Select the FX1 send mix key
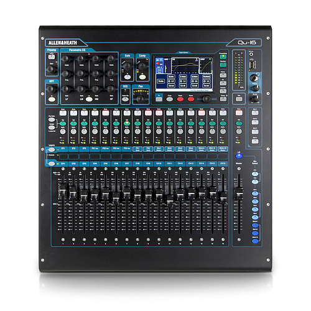This screenshot has height=311, width=311. [255, 174]
